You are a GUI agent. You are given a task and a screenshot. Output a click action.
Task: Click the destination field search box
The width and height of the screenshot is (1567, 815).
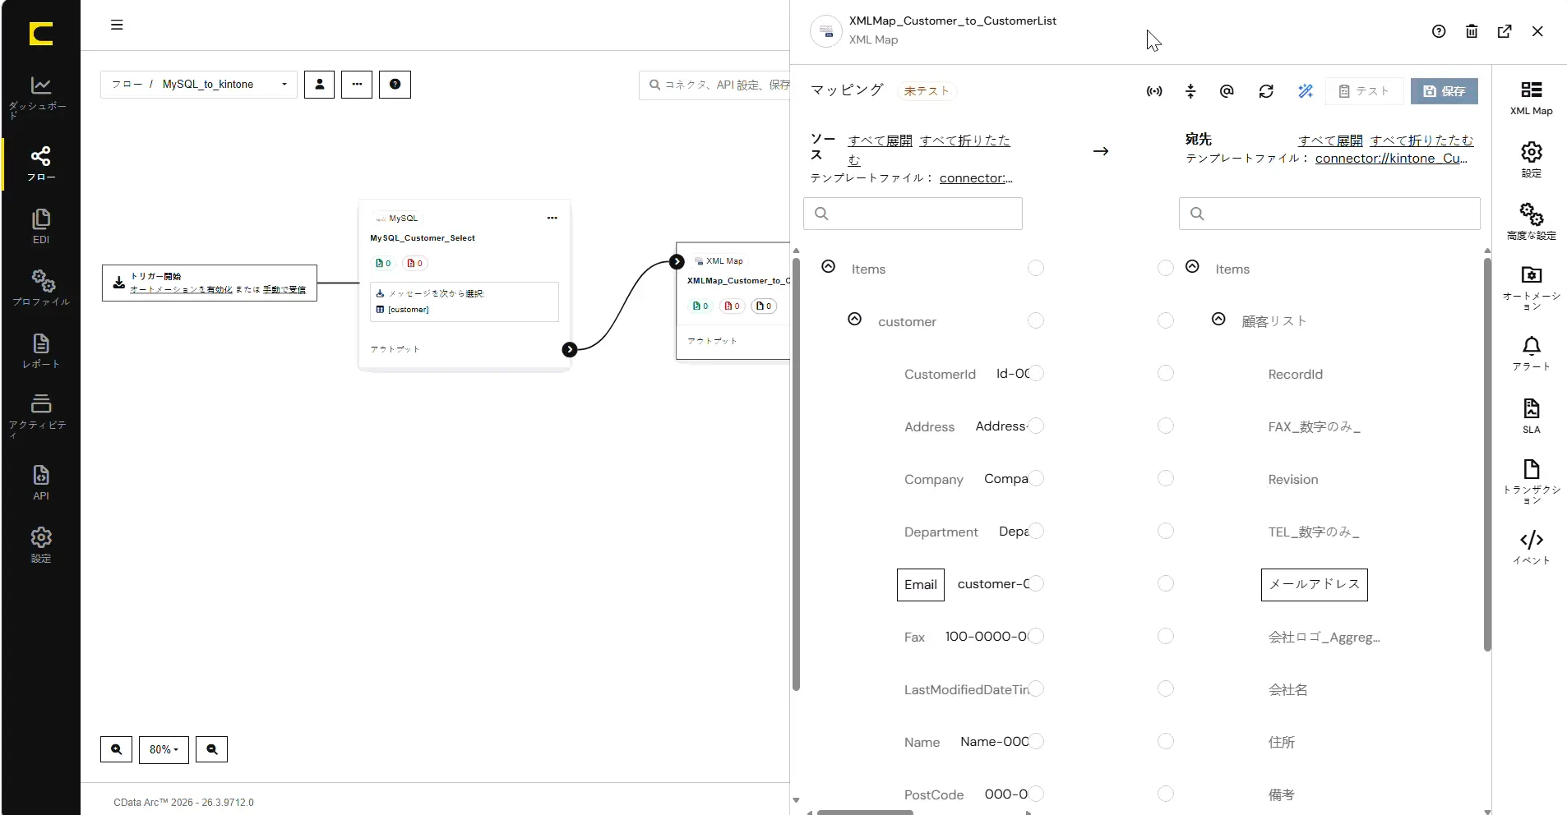[x=1329, y=214]
